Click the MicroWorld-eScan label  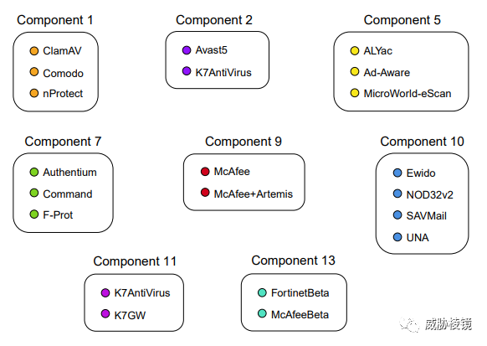[408, 94]
